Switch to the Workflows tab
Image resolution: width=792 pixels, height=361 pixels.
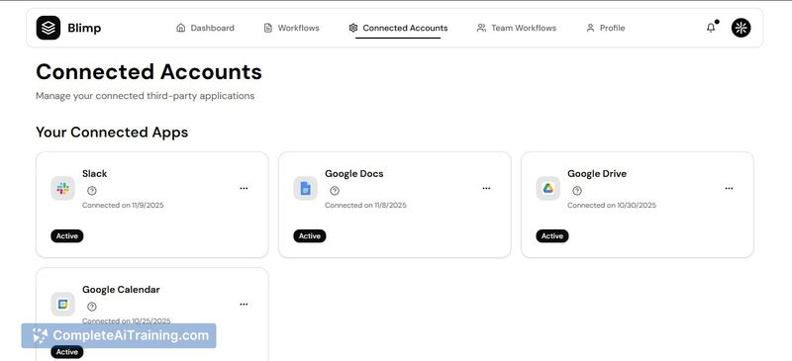coord(291,28)
